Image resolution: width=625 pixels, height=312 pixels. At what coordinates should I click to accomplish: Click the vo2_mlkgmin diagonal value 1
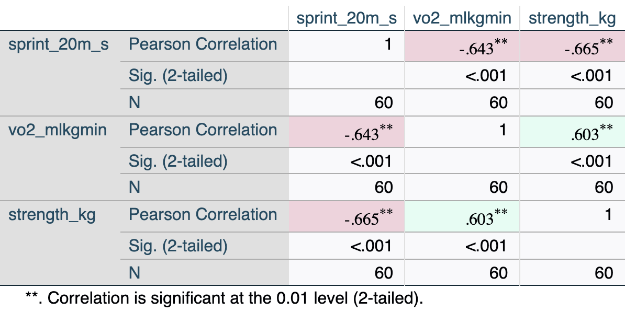tap(503, 130)
